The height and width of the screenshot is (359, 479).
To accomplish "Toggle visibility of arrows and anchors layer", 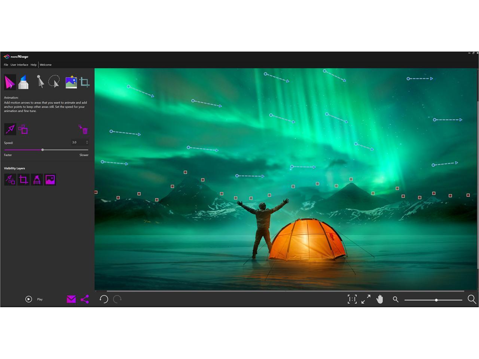I will point(10,180).
